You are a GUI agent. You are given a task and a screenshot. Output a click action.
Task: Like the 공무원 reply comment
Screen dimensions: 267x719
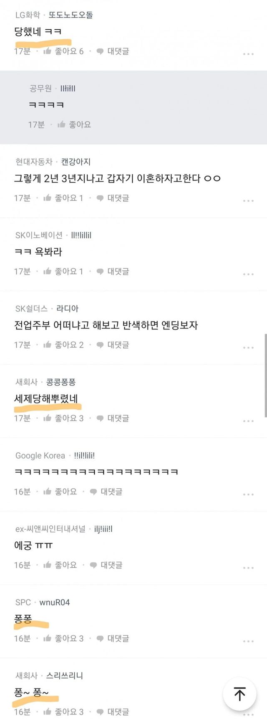(74, 125)
